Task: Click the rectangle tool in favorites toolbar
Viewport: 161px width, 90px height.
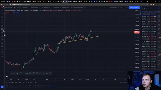Action: [x=21, y=73]
